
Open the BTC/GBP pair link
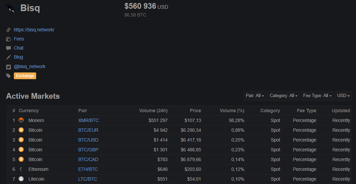point(88,150)
